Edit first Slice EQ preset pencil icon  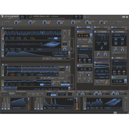(x=91, y=49)
